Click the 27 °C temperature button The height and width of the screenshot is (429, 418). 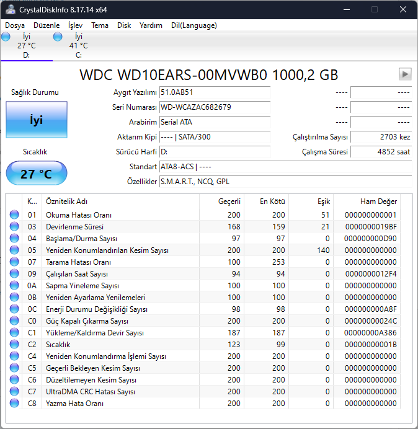click(37, 173)
